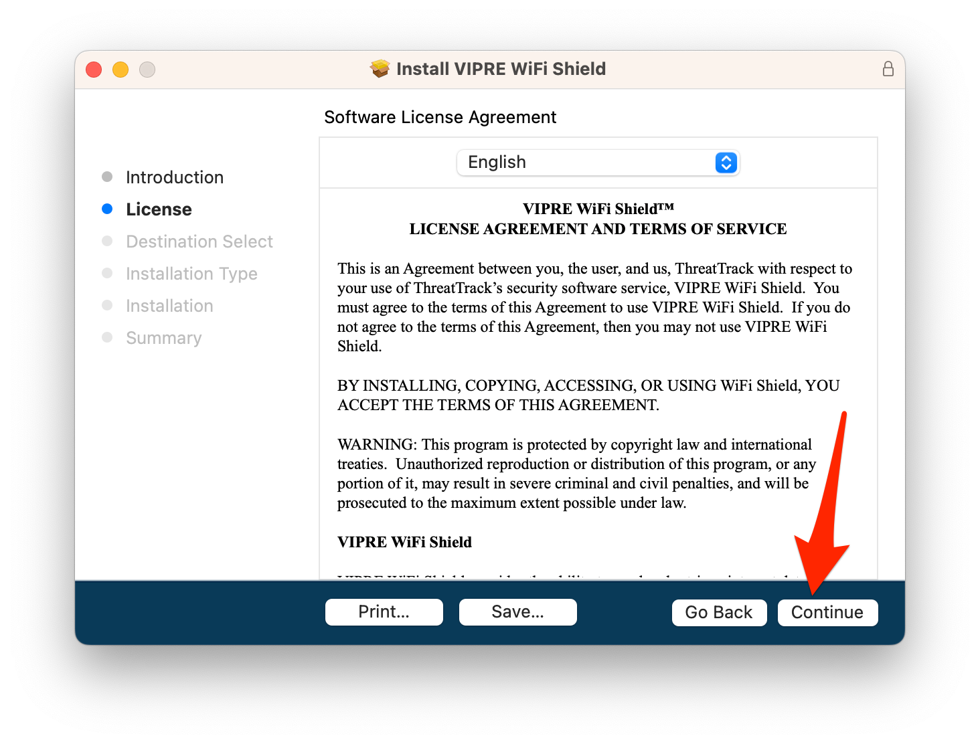Click the padlock icon in title bar
Screen dimensions: 980x744
point(888,69)
